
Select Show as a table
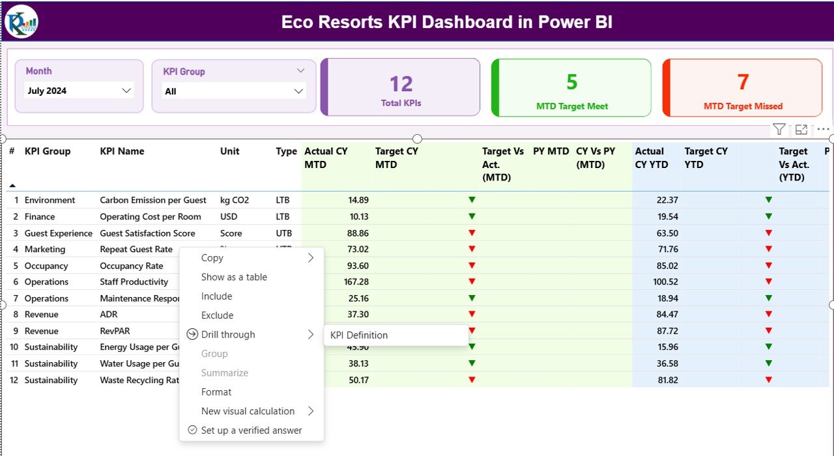(x=234, y=277)
